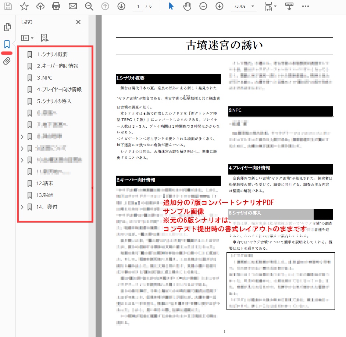Screen dimensions: 346x337
Task: Click the expand current bookmark icon
Action: coord(44,38)
